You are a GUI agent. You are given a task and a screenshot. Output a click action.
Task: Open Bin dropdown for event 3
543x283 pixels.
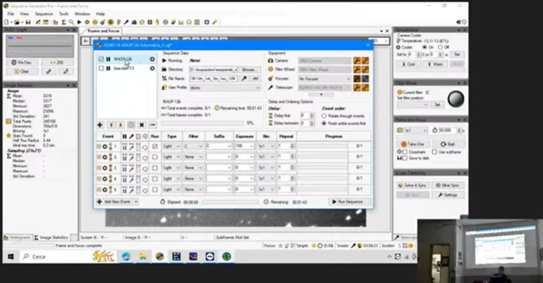266,168
